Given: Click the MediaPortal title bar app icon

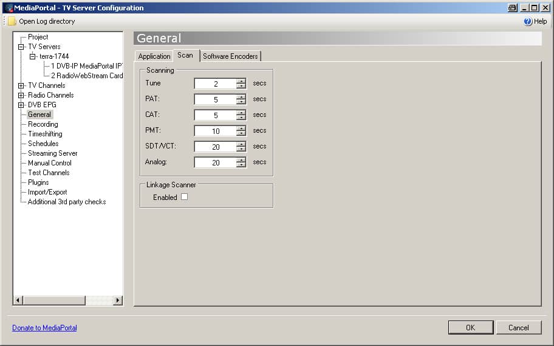Looking at the screenshot, I should point(8,8).
